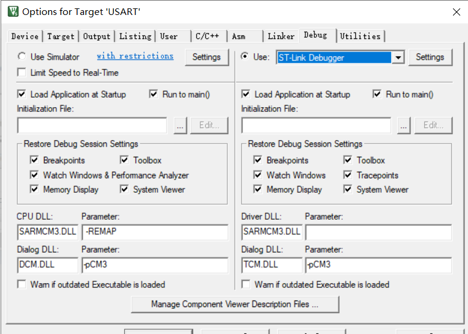Image resolution: width=468 pixels, height=334 pixels.
Task: Open the Listing tab
Action: (135, 37)
